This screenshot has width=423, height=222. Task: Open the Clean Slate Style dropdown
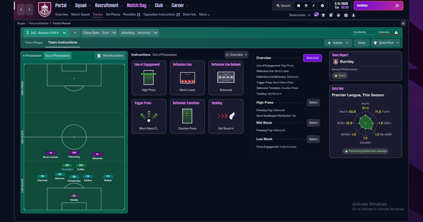tap(99, 33)
